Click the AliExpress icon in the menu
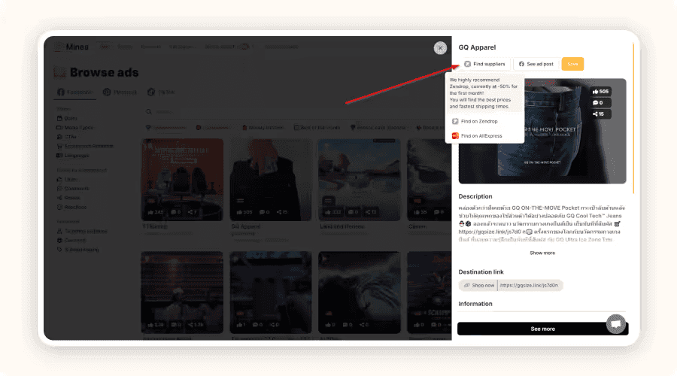The width and height of the screenshot is (677, 376). [x=455, y=135]
